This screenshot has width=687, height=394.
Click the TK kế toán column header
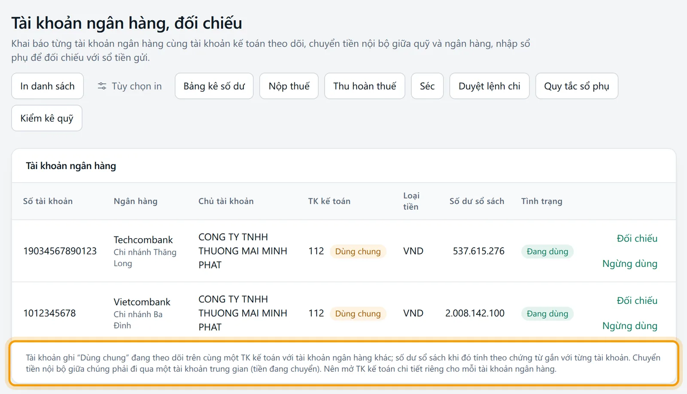329,201
